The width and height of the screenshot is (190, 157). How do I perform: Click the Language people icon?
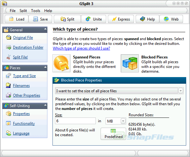pos(9,133)
